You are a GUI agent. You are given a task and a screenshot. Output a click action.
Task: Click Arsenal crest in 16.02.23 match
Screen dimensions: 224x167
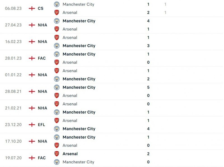pyautogui.click(x=57, y=37)
